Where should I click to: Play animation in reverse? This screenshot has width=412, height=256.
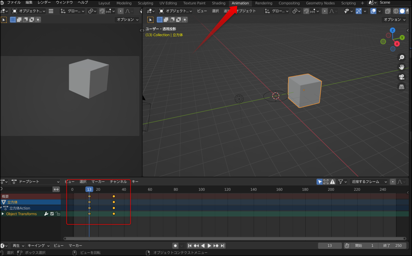[x=203, y=246]
